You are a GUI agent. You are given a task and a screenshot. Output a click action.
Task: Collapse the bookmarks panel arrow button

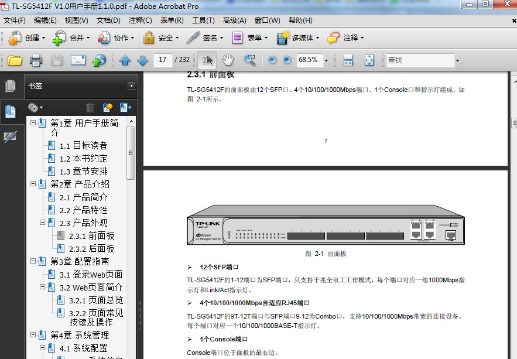click(131, 86)
